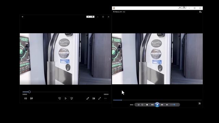The image size is (219, 123).
Task: Switch to Library using the grid icon
Action: (x=200, y=12)
